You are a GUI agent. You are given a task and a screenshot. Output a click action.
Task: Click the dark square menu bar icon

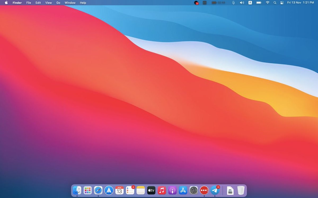205,3
